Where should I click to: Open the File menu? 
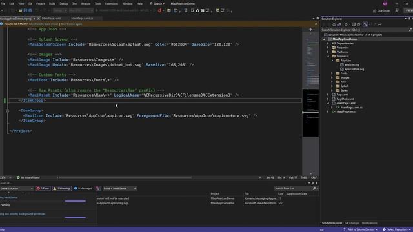(3, 4)
